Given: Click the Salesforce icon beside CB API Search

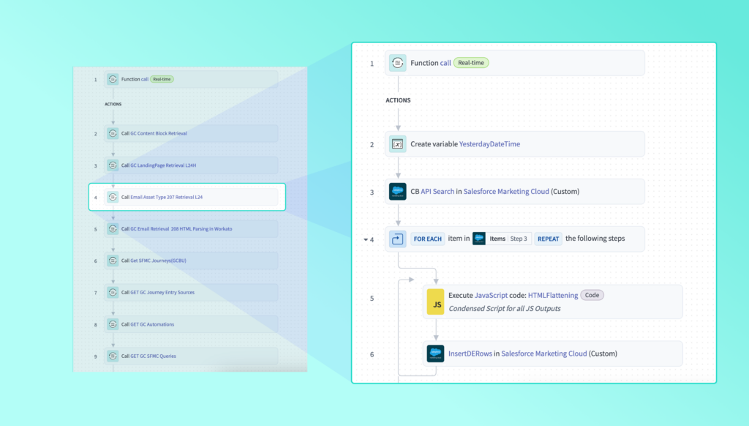Looking at the screenshot, I should point(397,192).
